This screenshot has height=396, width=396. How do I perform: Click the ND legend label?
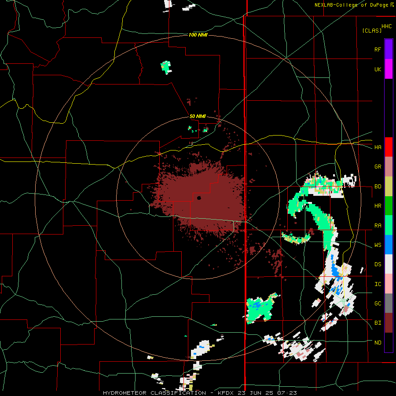tap(378, 343)
